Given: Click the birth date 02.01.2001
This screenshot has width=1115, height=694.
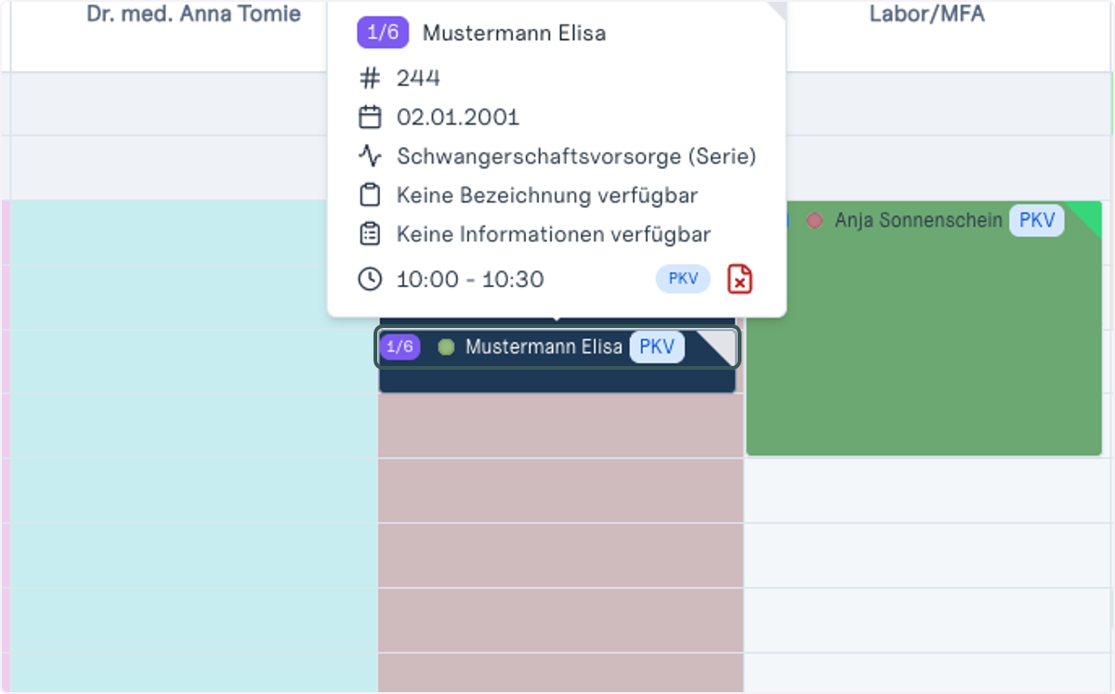Looking at the screenshot, I should pos(458,117).
